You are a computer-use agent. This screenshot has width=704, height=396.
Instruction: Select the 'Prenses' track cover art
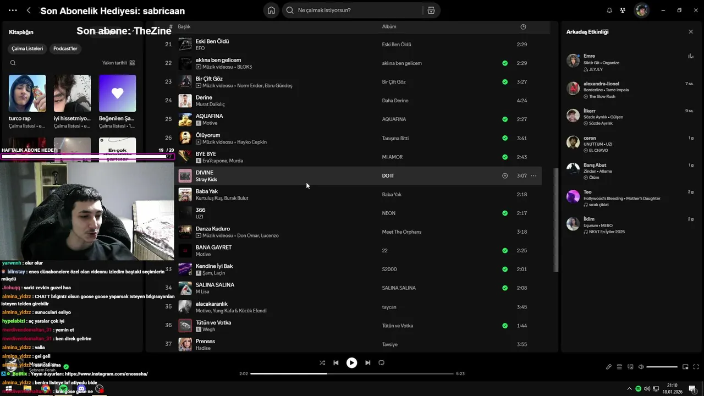[x=185, y=344]
